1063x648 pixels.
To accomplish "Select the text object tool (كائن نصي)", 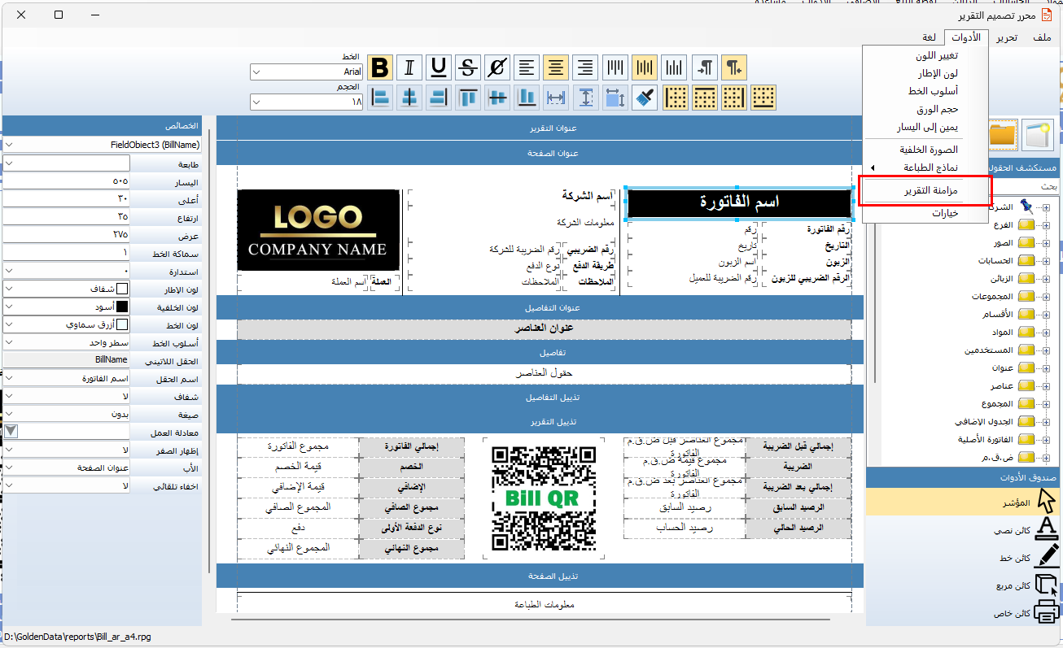I will pos(1047,529).
